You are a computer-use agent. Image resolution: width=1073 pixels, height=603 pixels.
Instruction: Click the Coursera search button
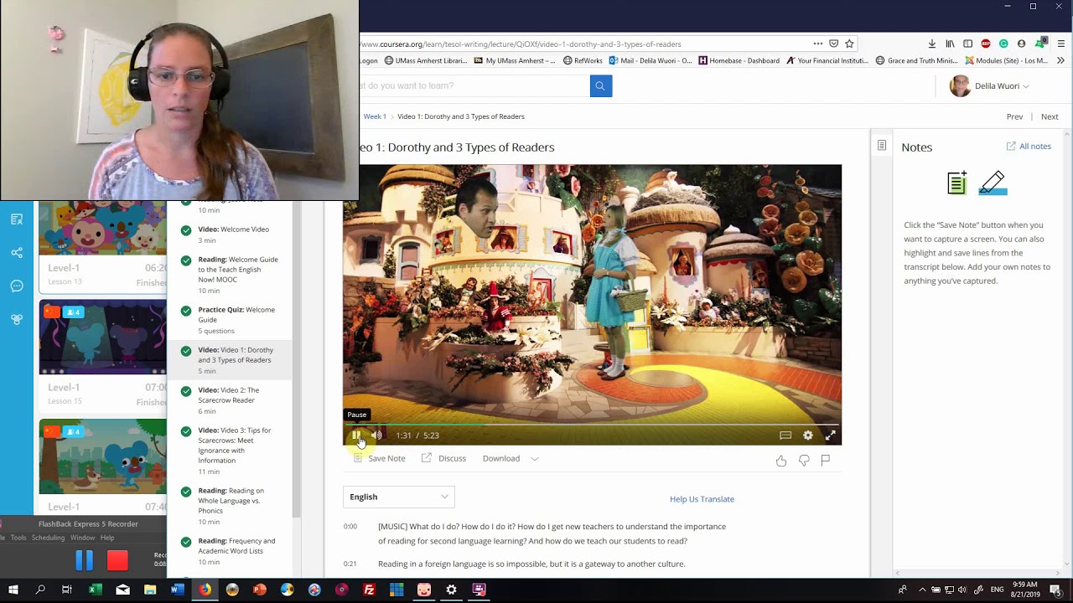click(x=601, y=85)
